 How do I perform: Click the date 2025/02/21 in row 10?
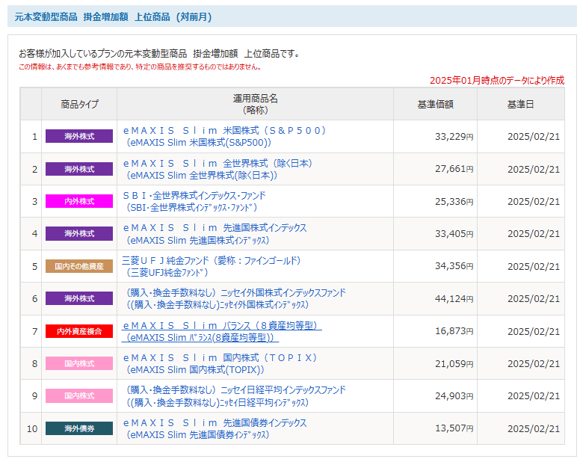pos(534,428)
